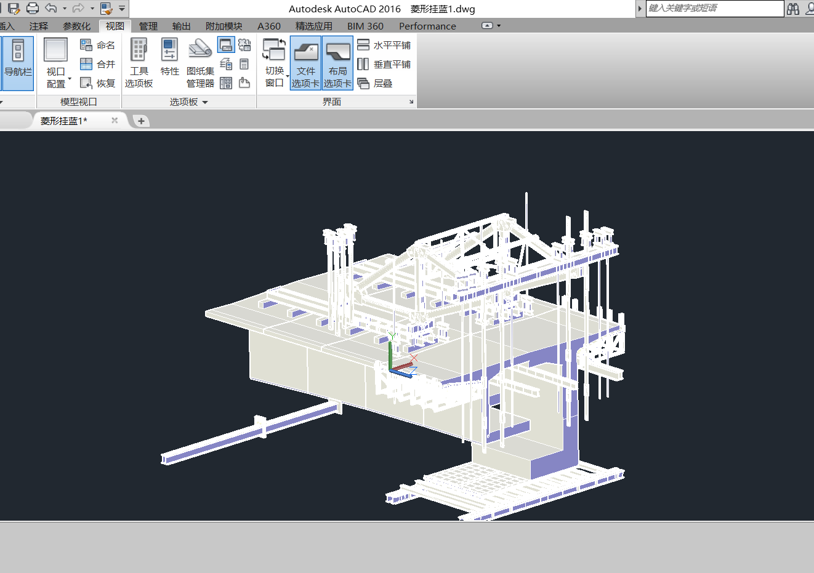Expand the 选项板 panel dropdown arrow
This screenshot has width=814, height=573.
[x=205, y=102]
